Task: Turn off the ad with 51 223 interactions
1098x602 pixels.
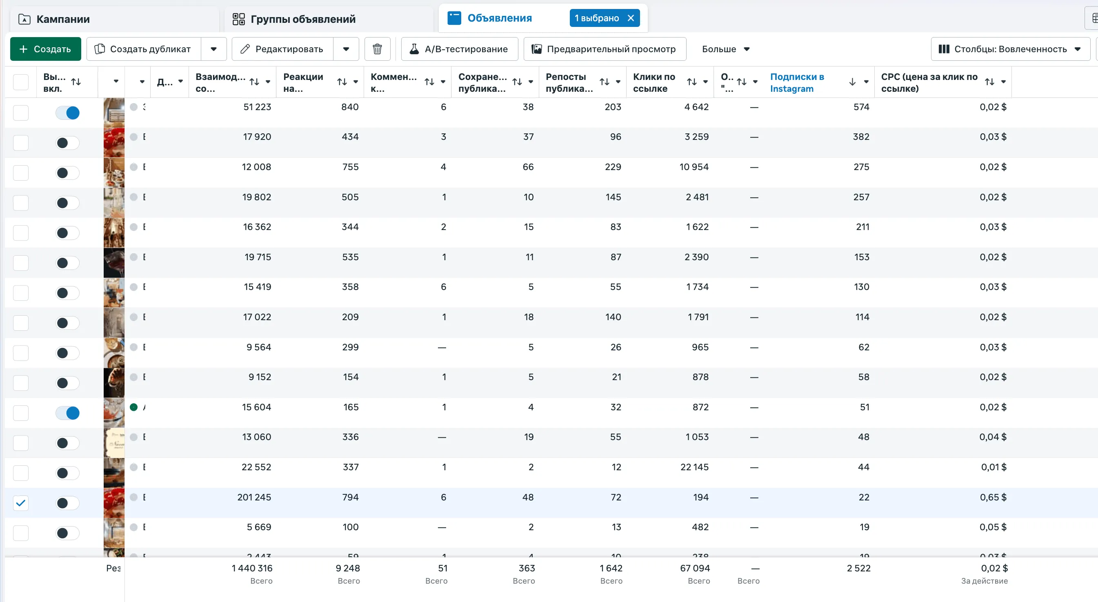Action: [x=67, y=113]
